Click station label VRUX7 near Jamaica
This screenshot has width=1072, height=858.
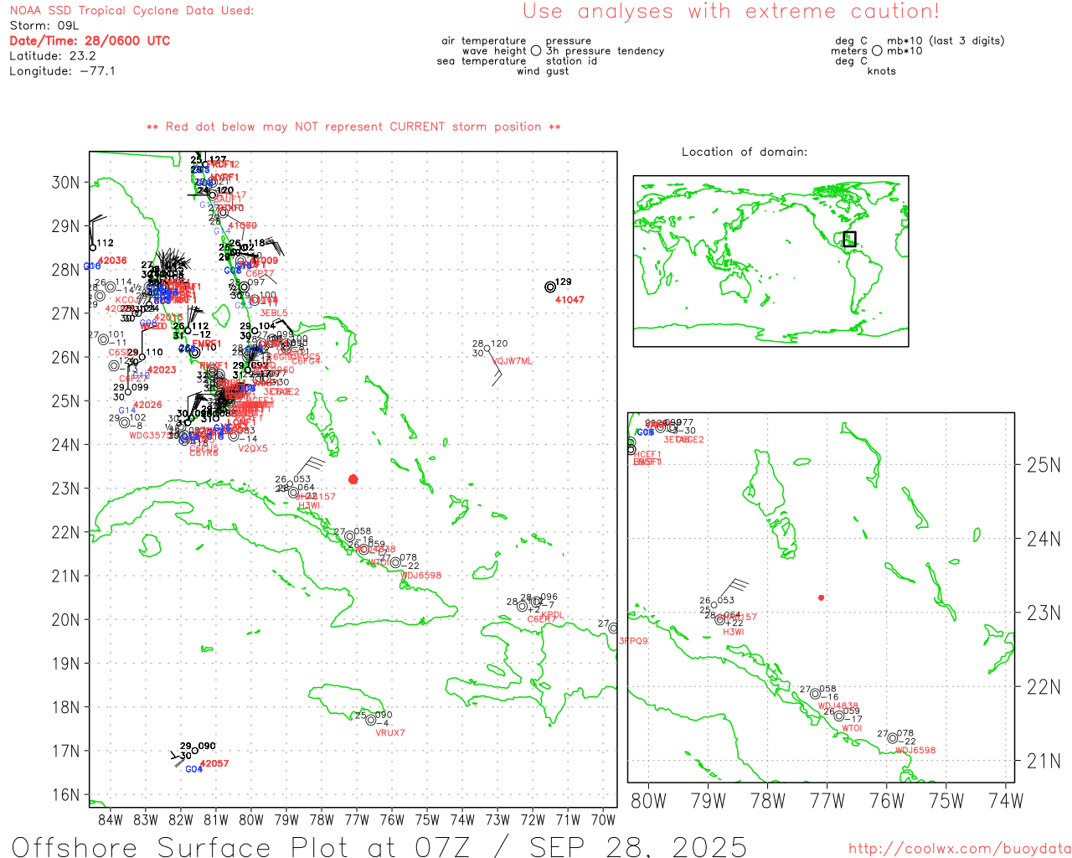tap(390, 733)
